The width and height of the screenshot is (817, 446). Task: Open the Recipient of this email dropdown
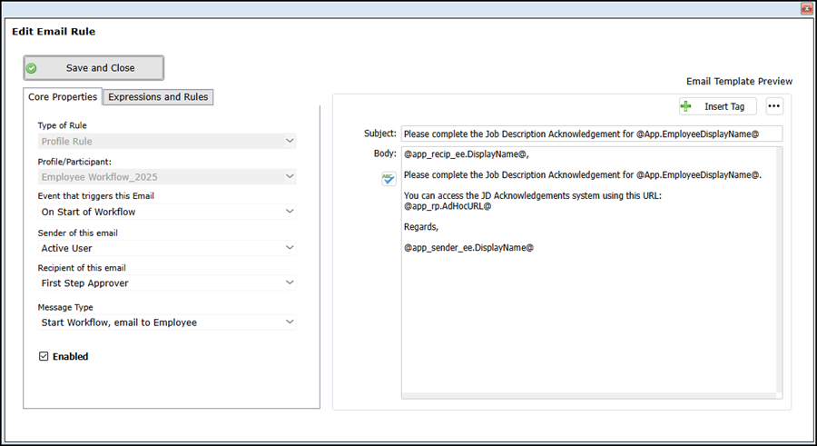pyautogui.click(x=290, y=282)
